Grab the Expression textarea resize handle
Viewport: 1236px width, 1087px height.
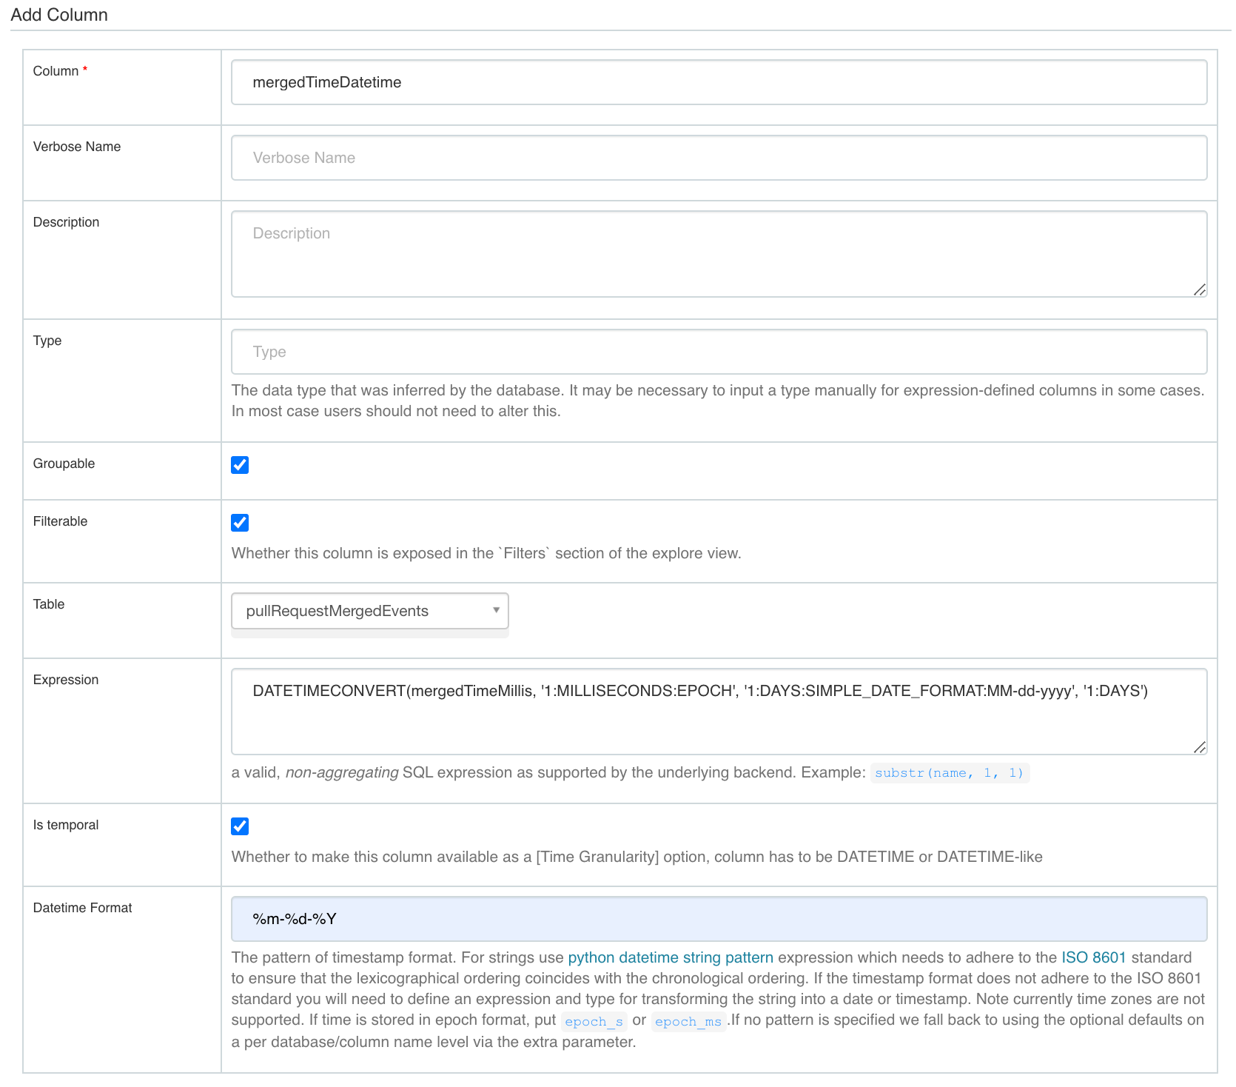1199,747
